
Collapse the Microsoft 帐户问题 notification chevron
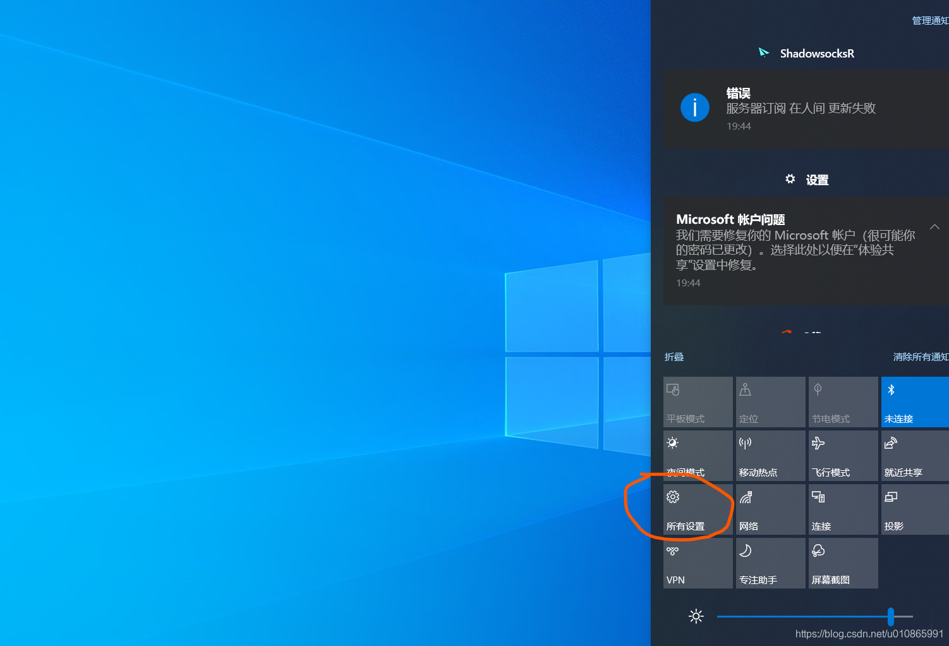pyautogui.click(x=934, y=227)
